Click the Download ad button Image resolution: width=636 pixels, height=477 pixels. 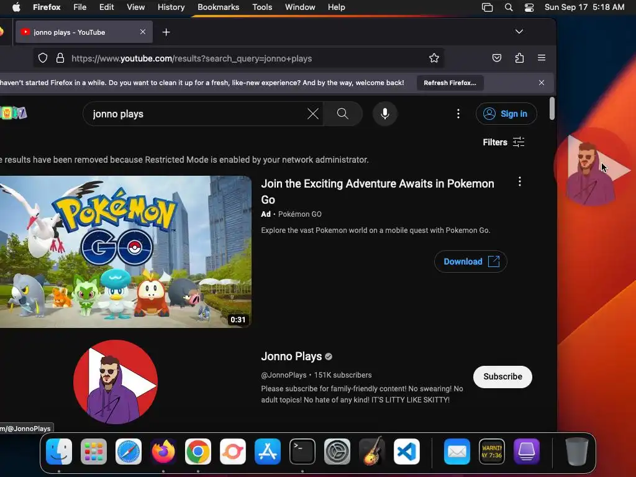coord(471,261)
